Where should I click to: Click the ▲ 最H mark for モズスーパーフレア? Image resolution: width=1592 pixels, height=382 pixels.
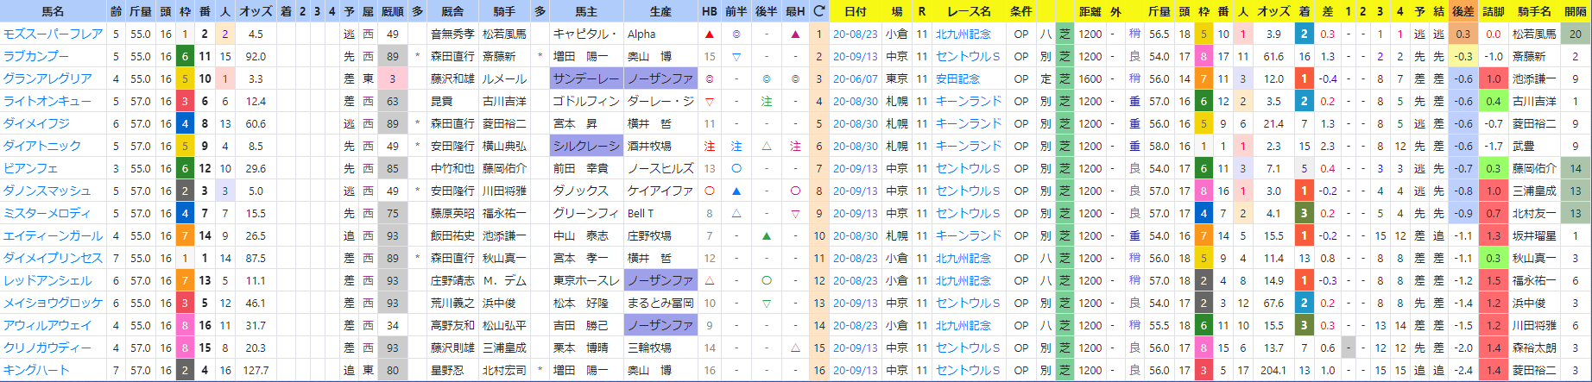point(795,34)
